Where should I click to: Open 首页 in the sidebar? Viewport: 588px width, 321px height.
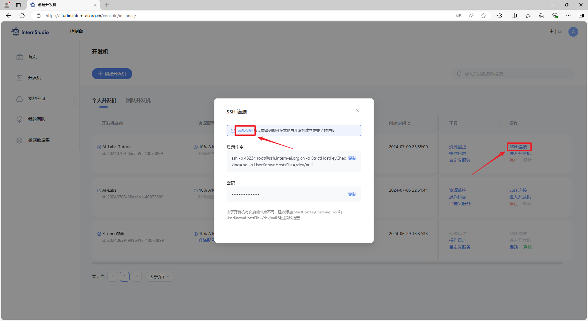32,57
